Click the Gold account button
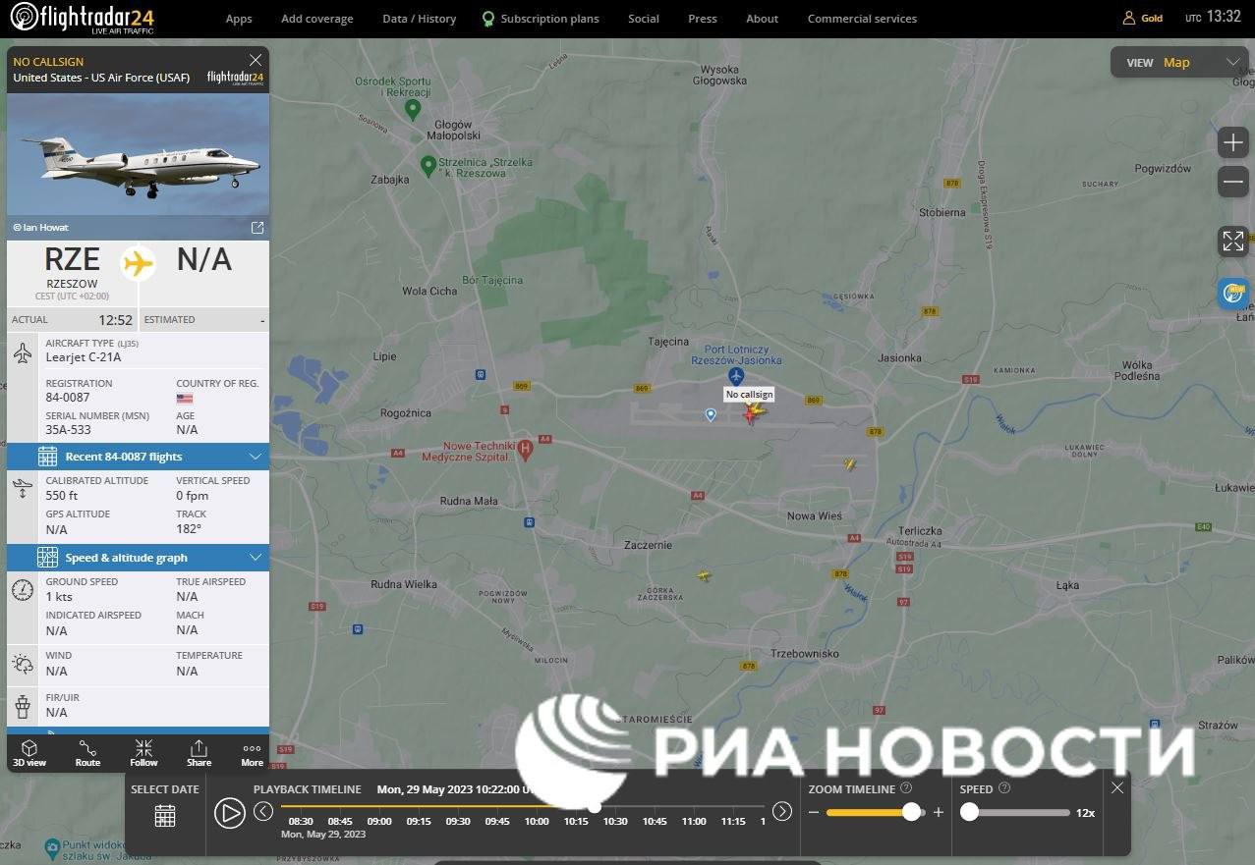The width and height of the screenshot is (1255, 865). tap(1143, 18)
